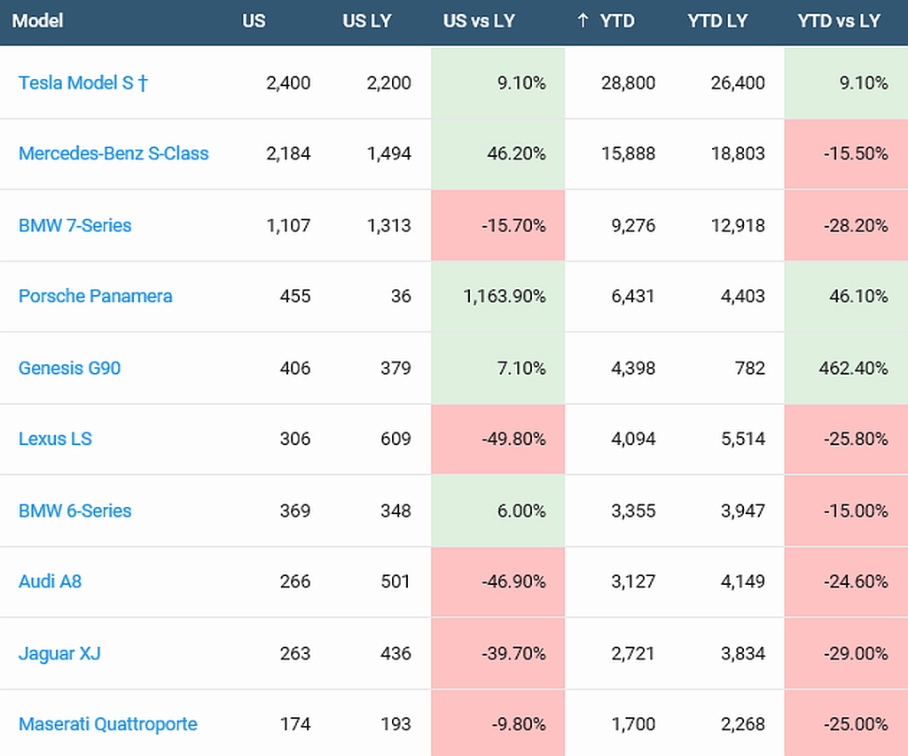Screen dimensions: 908x756
Task: Select the 12,918 YTD LY value
Action: [x=738, y=225]
